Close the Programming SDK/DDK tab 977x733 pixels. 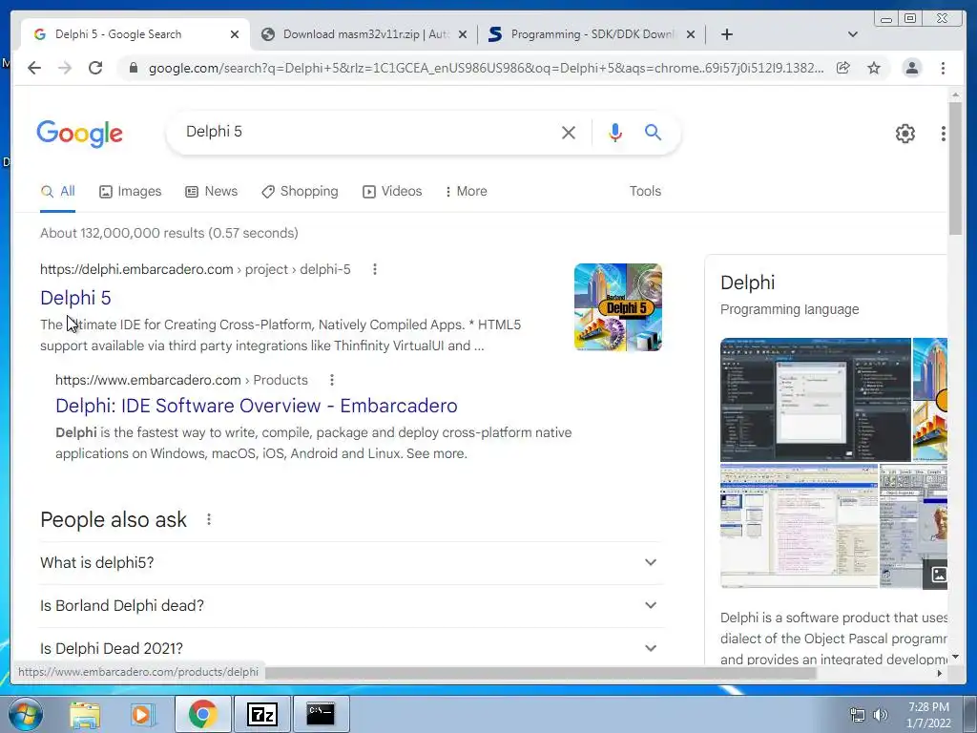(x=691, y=34)
